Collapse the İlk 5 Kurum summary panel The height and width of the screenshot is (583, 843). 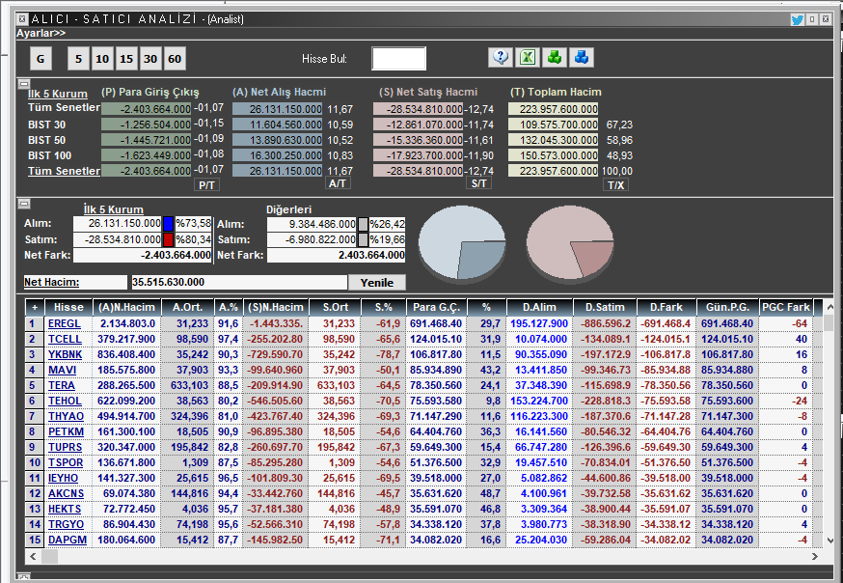24,83
